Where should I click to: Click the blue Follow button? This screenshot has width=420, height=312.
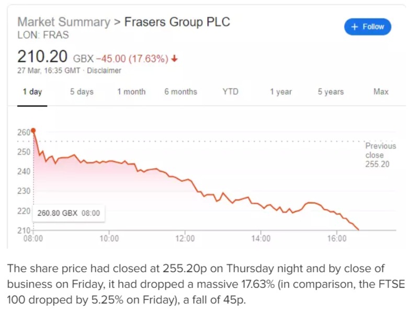click(x=368, y=27)
